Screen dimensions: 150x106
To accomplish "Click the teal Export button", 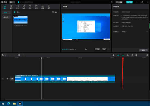I will pos(130,2).
